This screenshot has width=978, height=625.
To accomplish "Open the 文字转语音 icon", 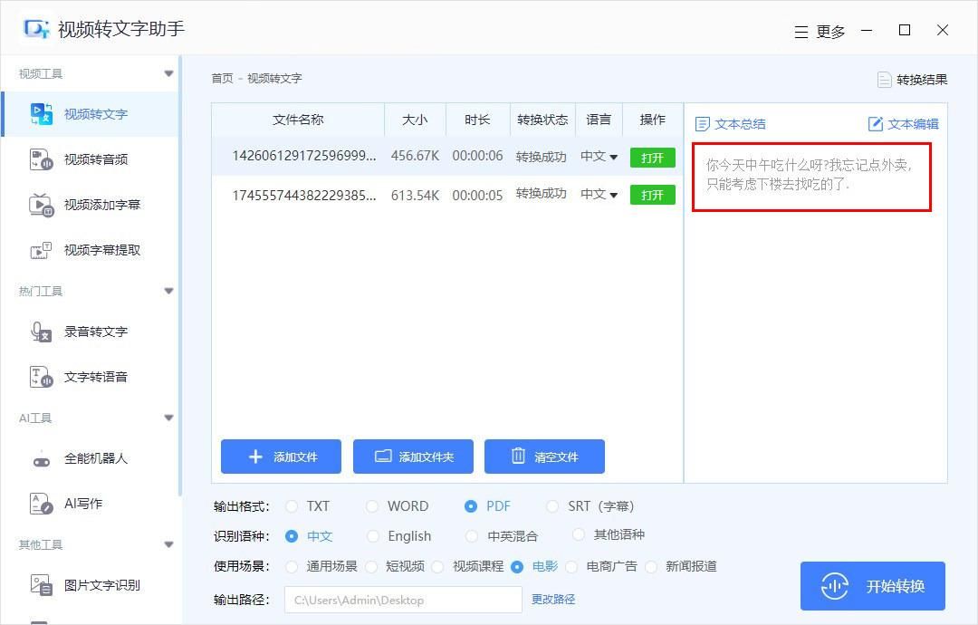I will click(42, 377).
